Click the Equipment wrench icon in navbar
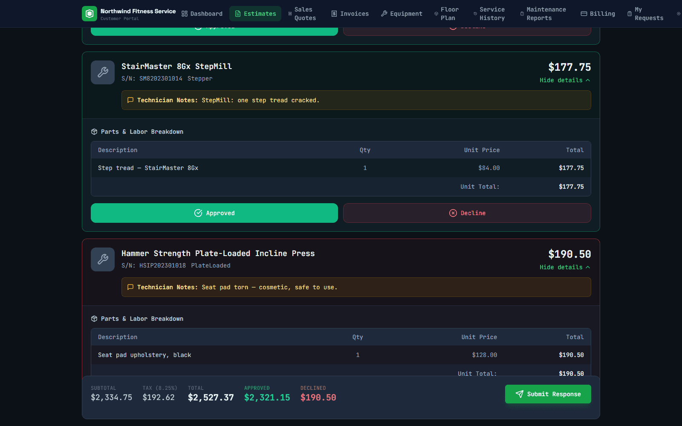The height and width of the screenshot is (426, 682). click(384, 14)
